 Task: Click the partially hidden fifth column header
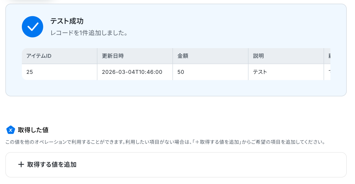(x=327, y=56)
